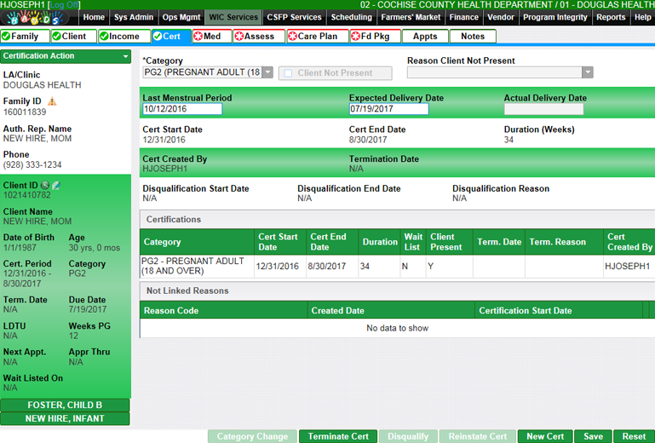Open the Reason Client Not Present dropdown

(587, 73)
